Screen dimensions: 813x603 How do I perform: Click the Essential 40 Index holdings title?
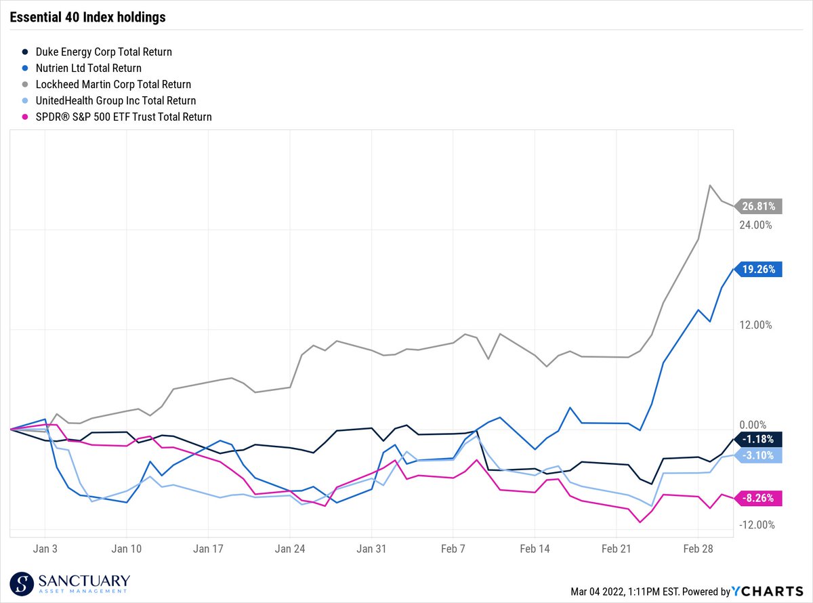coord(87,18)
